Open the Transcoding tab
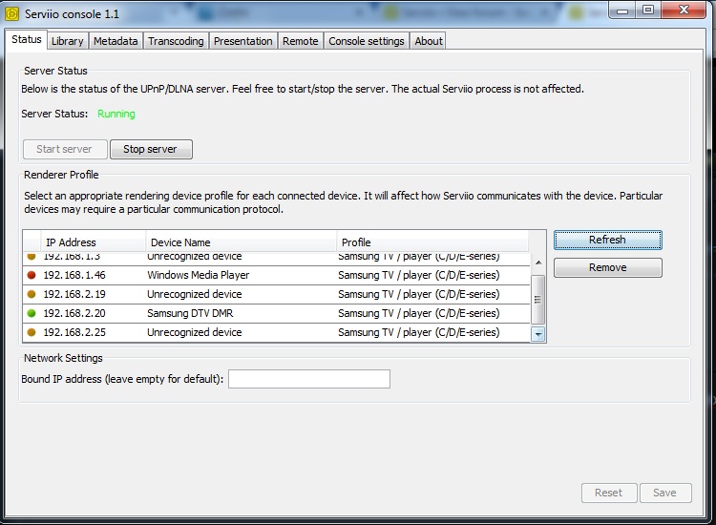Screen dimensions: 716x525 click(176, 41)
